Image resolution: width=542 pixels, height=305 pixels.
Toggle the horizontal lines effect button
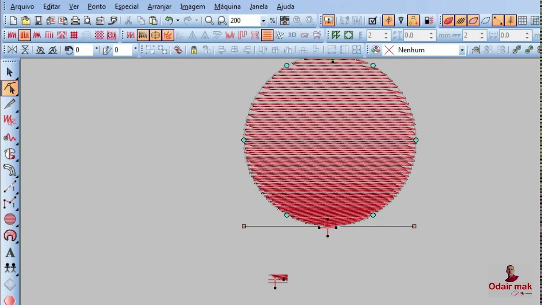(267, 35)
